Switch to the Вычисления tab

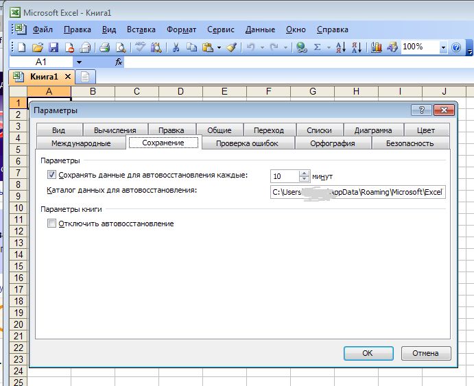(115, 130)
